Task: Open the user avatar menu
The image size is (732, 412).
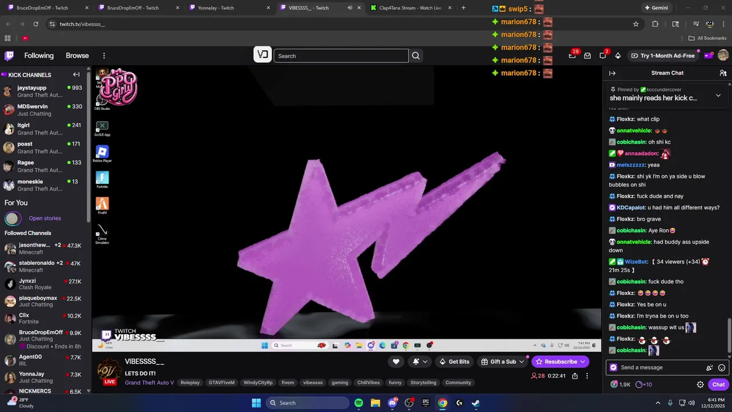Action: [723, 56]
